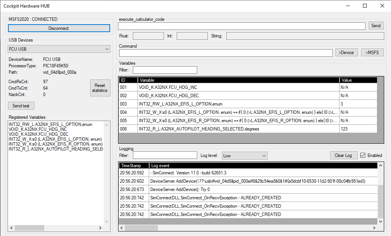This screenshot has width=391, height=236.
Task: Click left arrow of log horizontal scrollbar
Action: coord(122,228)
